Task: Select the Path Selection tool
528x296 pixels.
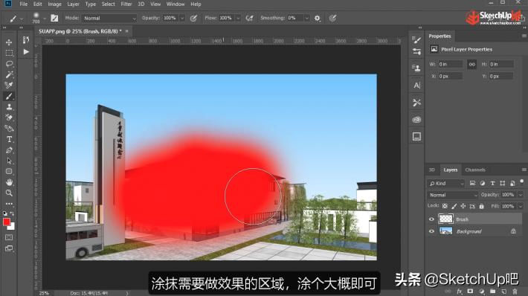Action: coord(9,161)
